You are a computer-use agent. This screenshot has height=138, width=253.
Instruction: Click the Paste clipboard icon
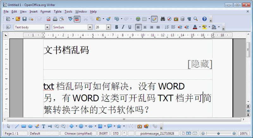click(x=98, y=19)
